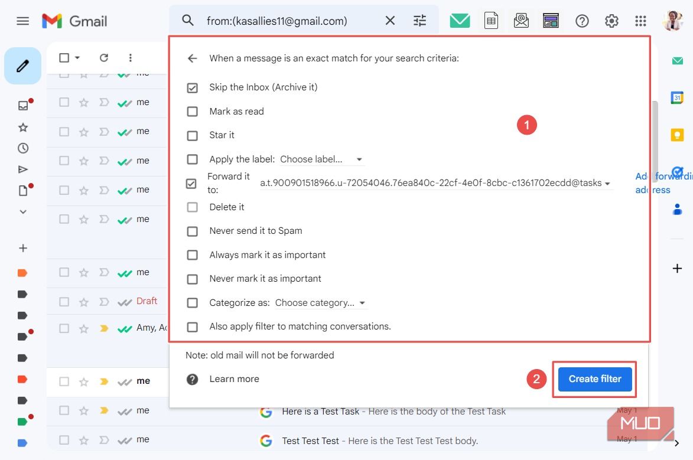693x460 pixels.
Task: Open Google Keep in side panel
Action: (677, 134)
